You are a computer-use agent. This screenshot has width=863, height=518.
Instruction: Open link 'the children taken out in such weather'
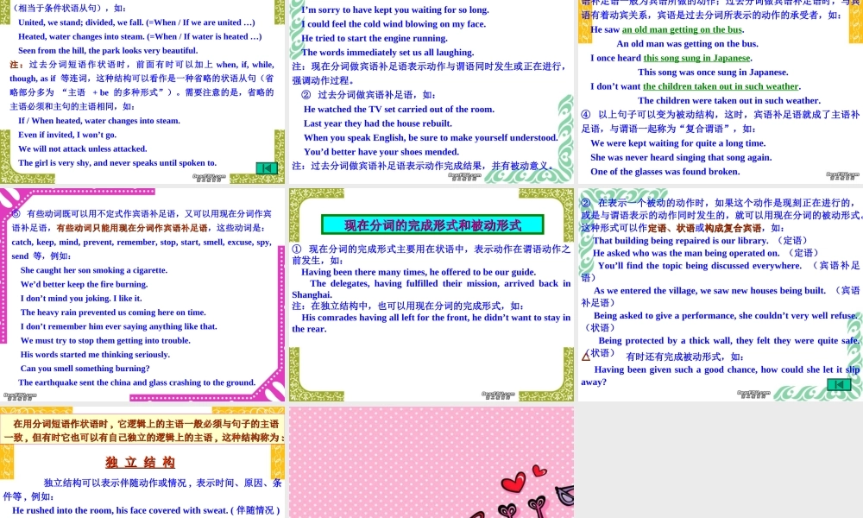(x=721, y=86)
